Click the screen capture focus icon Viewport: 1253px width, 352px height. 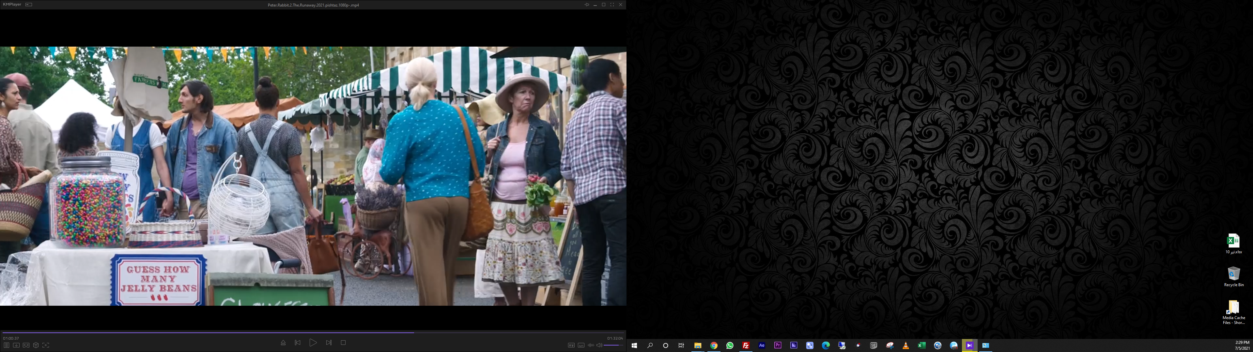click(x=46, y=345)
